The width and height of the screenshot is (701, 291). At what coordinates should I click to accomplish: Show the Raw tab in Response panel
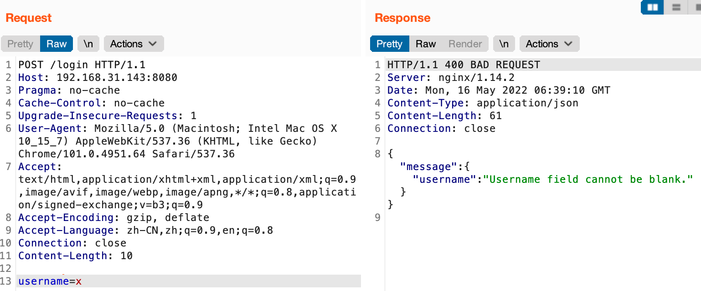pos(426,44)
